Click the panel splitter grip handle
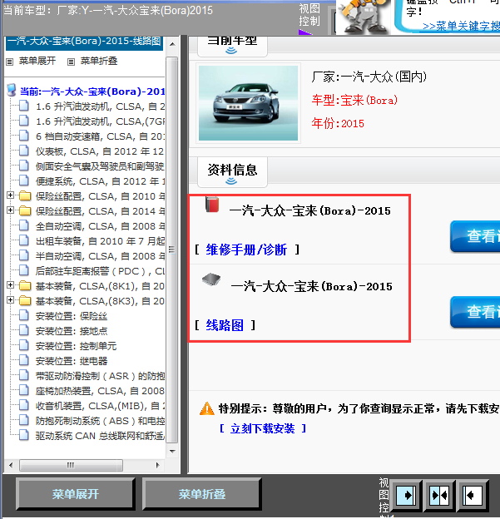This screenshot has height=519, width=500. [x=171, y=250]
